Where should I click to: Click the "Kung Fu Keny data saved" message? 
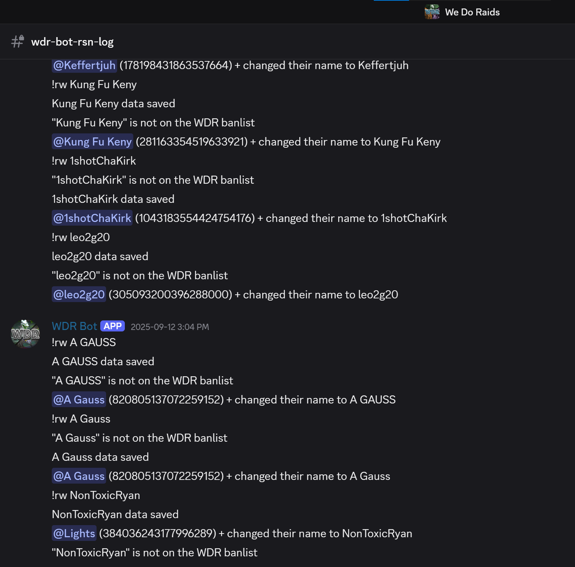[x=113, y=104]
